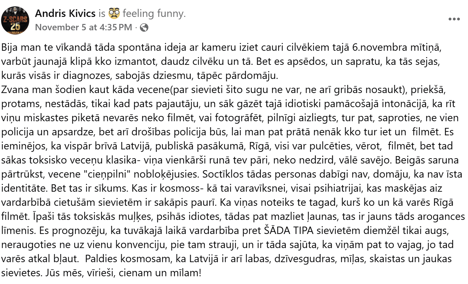Click the globe public audience icon
Image resolution: width=468 pixels, height=284 pixels.
tap(144, 27)
